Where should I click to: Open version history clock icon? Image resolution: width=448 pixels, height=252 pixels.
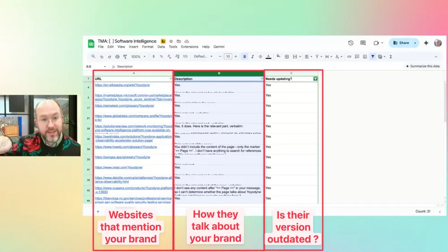tap(350, 43)
